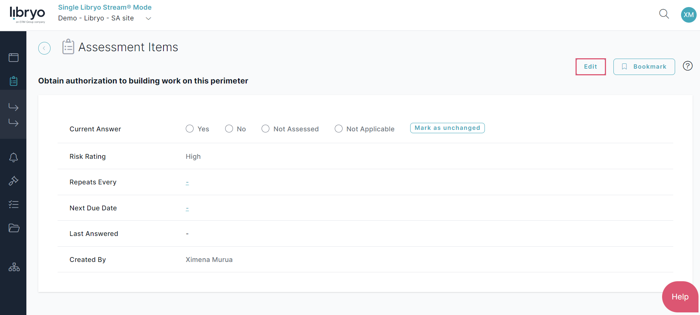Click Mark as unchanged
700x315 pixels.
click(447, 128)
